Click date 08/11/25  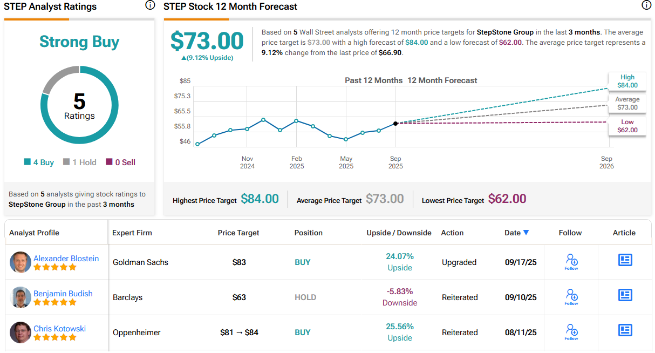click(x=521, y=332)
